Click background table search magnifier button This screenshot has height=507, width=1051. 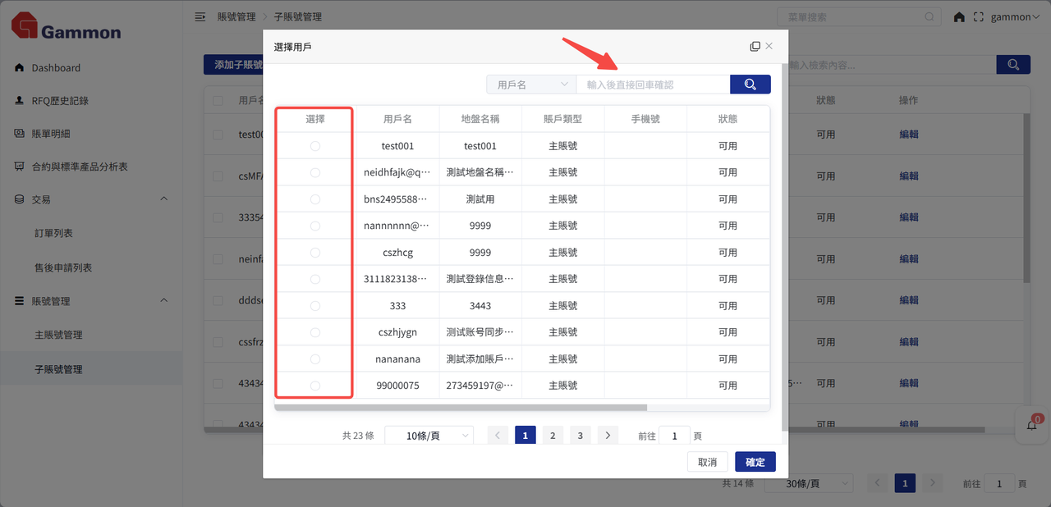1012,65
